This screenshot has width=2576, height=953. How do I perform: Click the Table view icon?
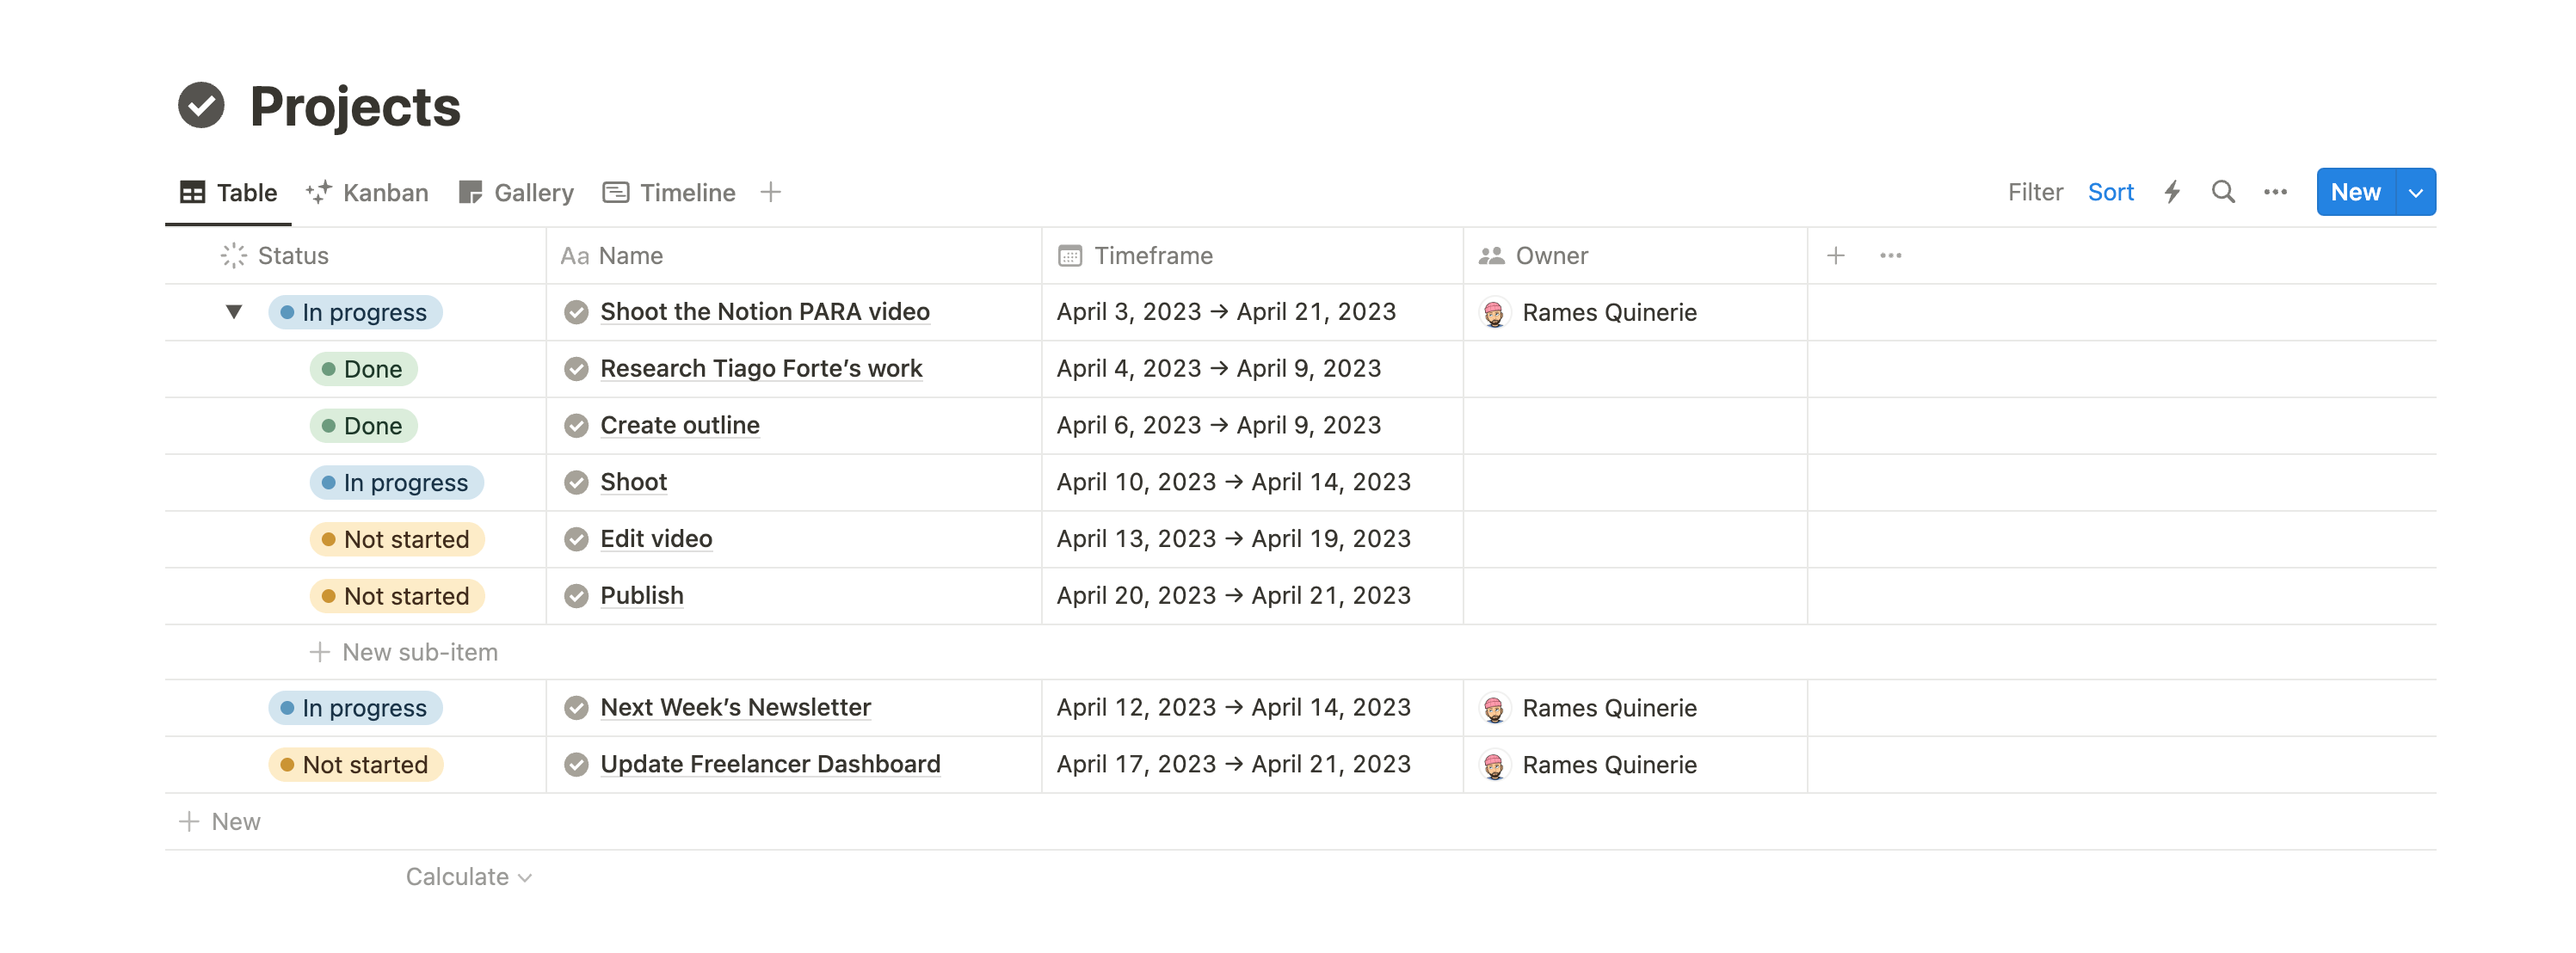194,191
